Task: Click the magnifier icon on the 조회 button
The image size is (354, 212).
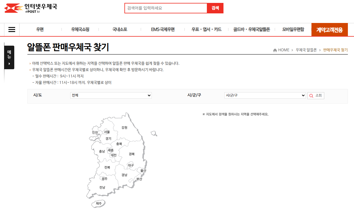Action: coord(311,95)
